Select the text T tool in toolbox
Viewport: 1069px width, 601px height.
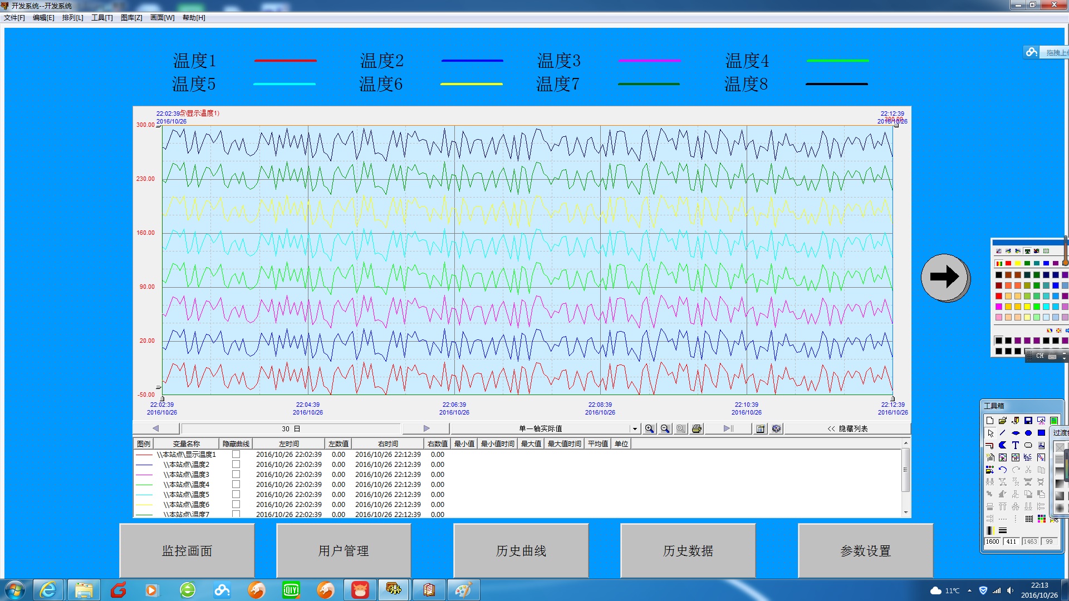(1016, 445)
